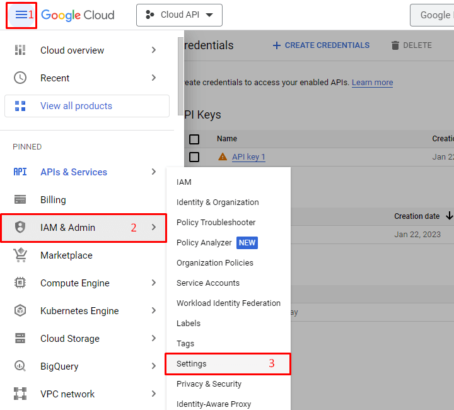454x410 pixels.
Task: Click the VPC network icon
Action: (20, 394)
